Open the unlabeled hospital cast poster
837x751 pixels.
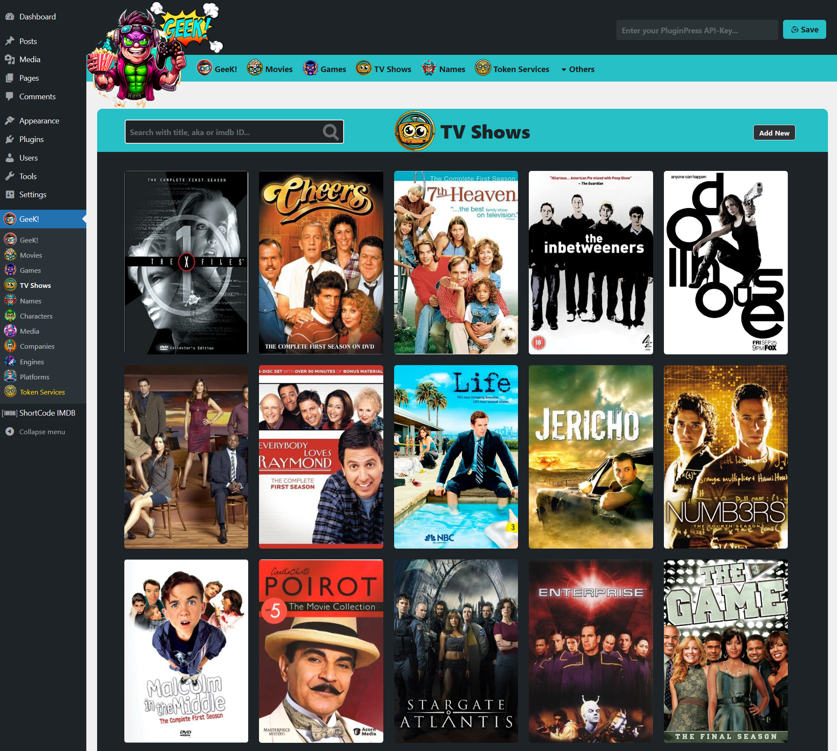pyautogui.click(x=186, y=457)
